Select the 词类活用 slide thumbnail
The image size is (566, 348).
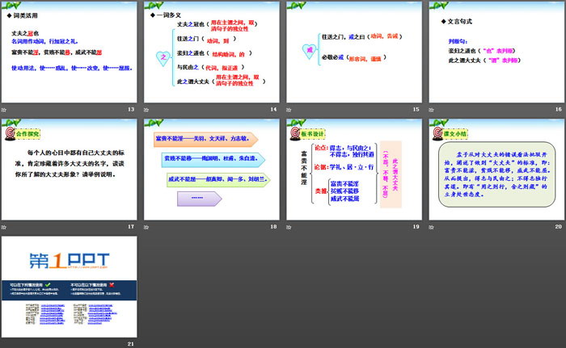tap(70, 52)
